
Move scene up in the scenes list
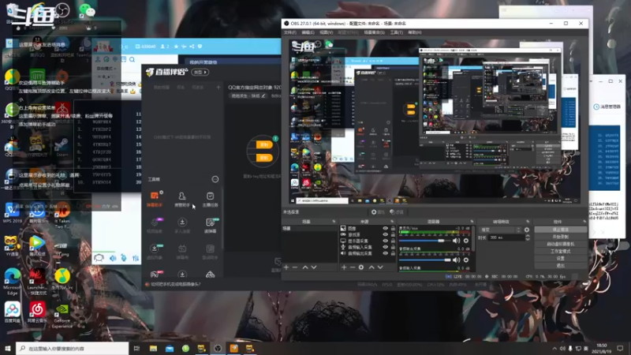(x=305, y=267)
